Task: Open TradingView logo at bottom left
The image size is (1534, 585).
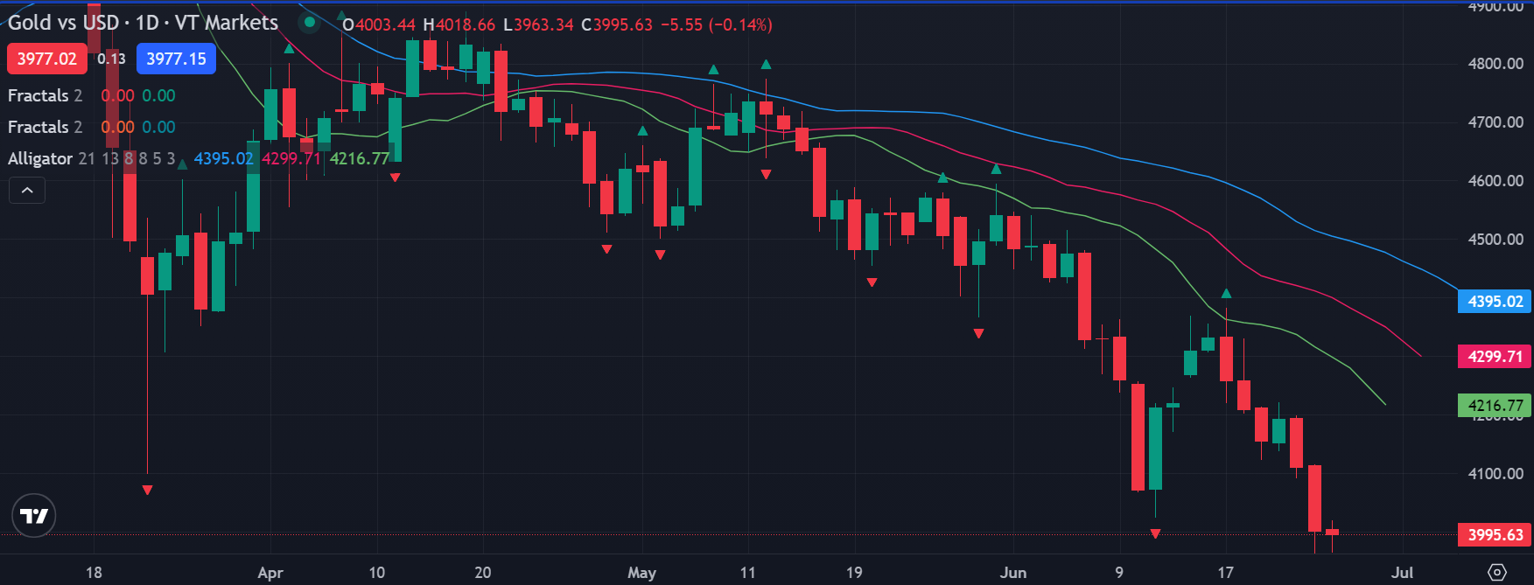Action: tap(34, 516)
